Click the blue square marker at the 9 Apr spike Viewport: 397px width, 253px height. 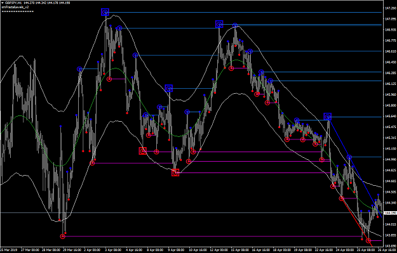point(169,88)
